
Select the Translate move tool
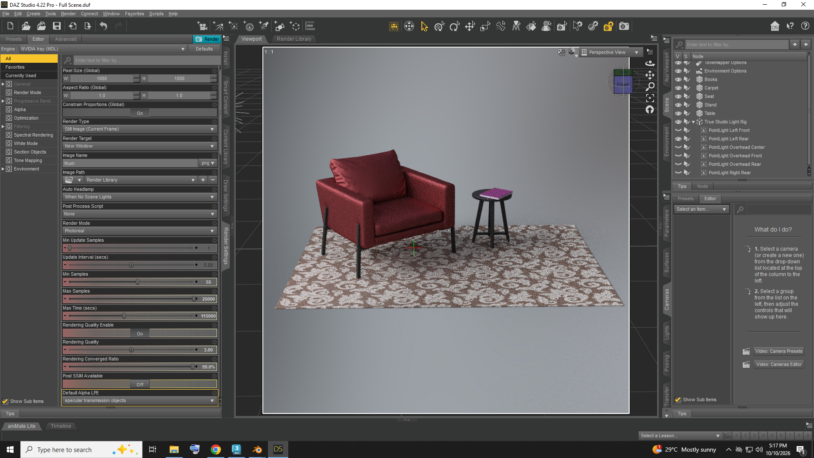pos(470,26)
